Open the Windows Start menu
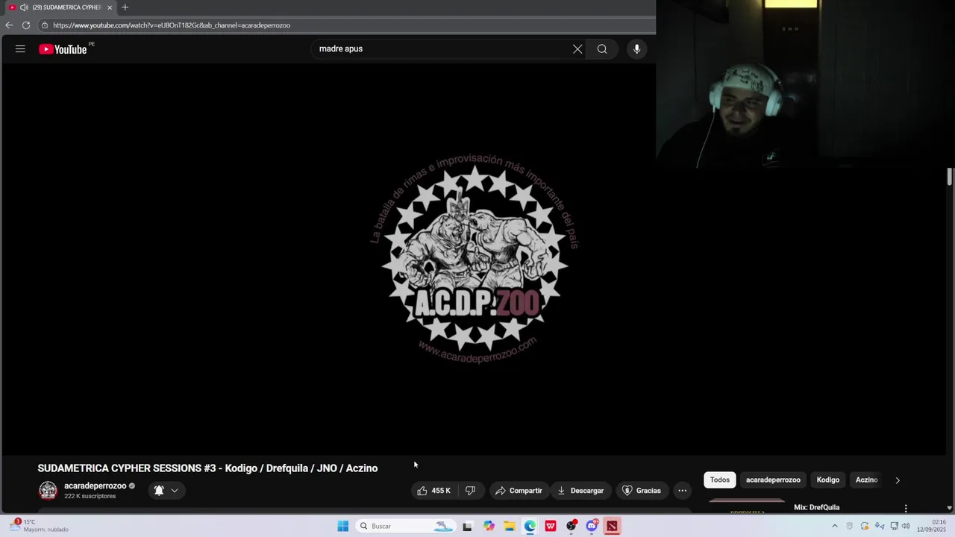The image size is (955, 537). [x=343, y=527]
